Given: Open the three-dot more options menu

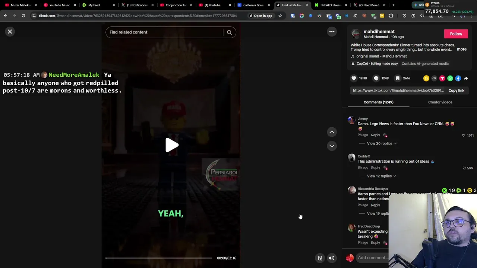Looking at the screenshot, I should [332, 32].
